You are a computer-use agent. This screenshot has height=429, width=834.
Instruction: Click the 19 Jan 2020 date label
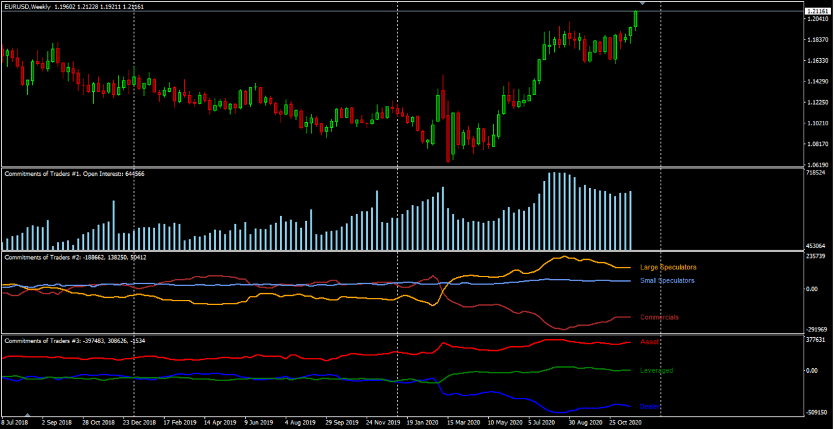423,423
